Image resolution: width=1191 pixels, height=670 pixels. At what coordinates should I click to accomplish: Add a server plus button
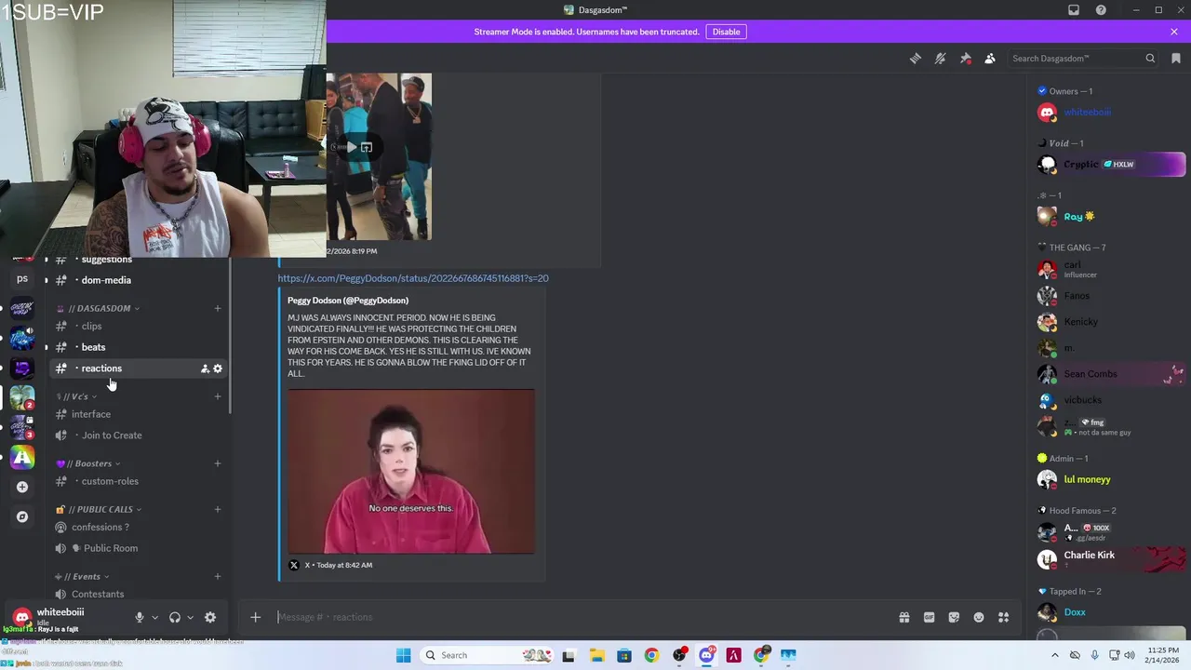coord(22,487)
